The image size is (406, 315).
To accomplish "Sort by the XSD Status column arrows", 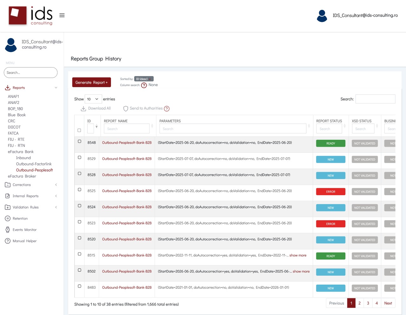I will pos(377,126).
